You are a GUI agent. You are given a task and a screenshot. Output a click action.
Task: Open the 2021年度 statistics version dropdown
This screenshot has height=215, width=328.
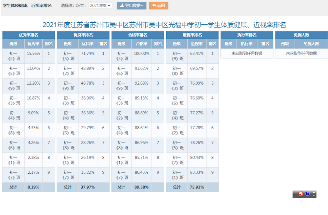coord(100,6)
